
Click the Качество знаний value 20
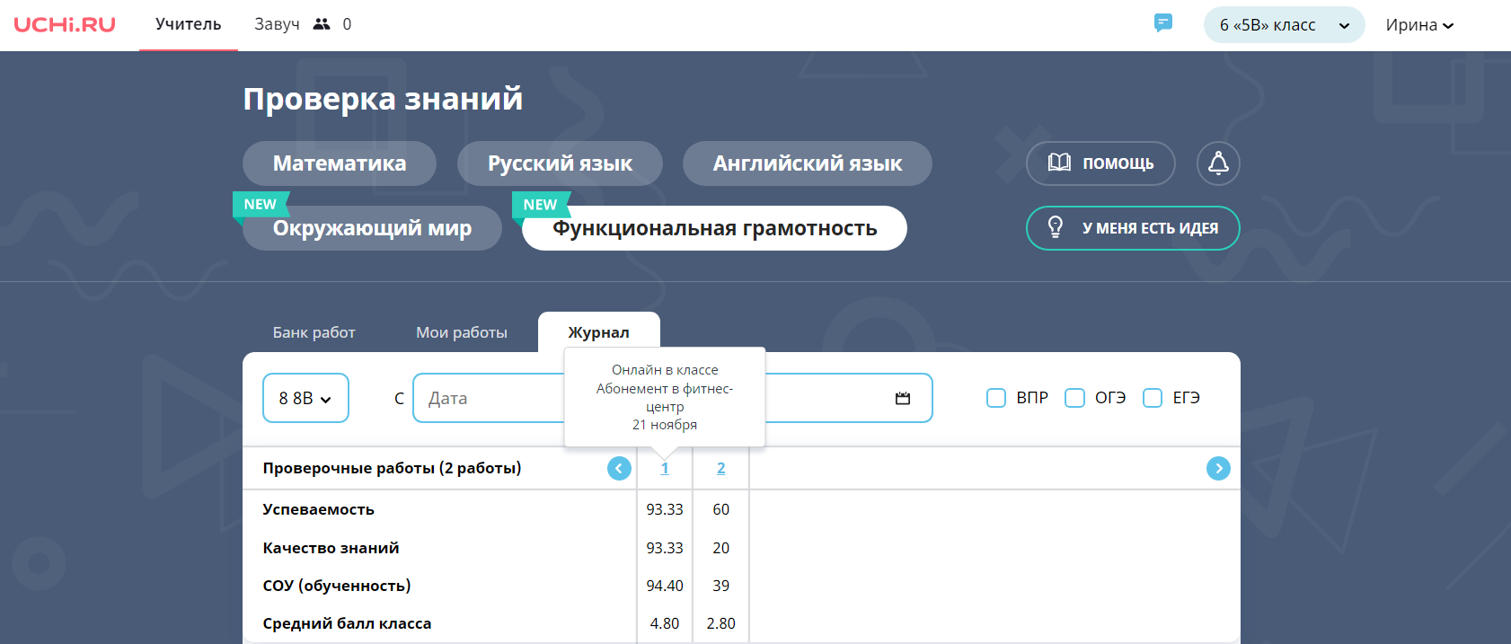click(x=720, y=548)
